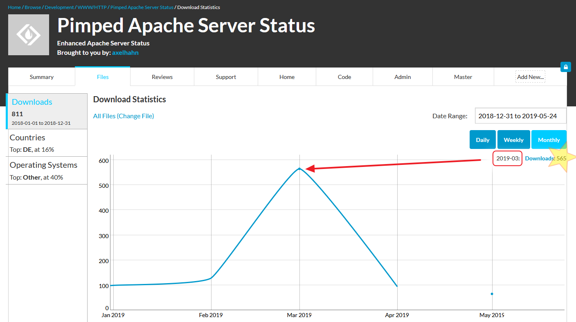Click the Download Statistics heading
This screenshot has height=322, width=576.
point(130,99)
